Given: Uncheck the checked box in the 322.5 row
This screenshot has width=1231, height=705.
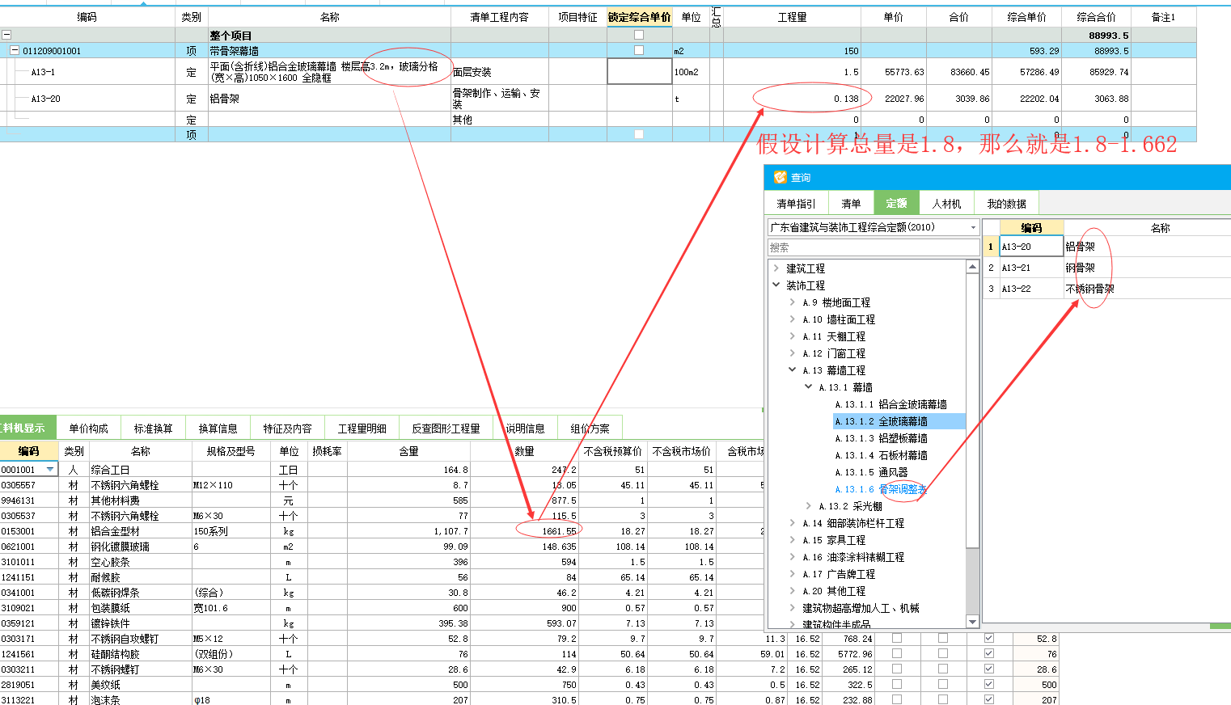Looking at the screenshot, I should [988, 685].
